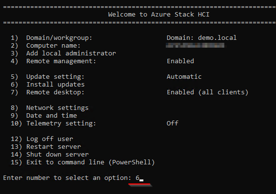Select the 'Network settings' line
Screen dimensions: 276x194
(50, 108)
